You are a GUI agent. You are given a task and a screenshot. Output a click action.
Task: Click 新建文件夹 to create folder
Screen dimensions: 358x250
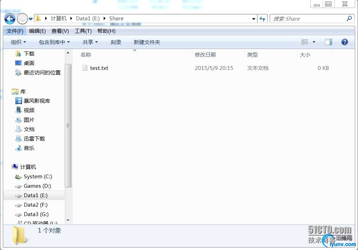point(147,42)
